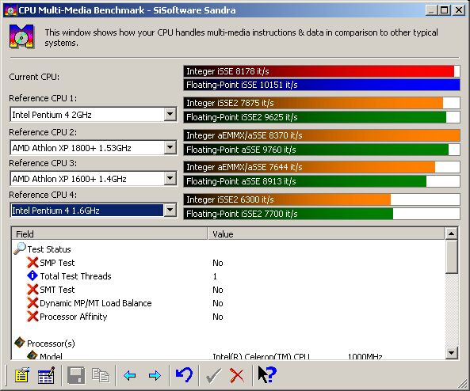Click the blue Floating-Point iSSE 10151 bar

pos(322,85)
